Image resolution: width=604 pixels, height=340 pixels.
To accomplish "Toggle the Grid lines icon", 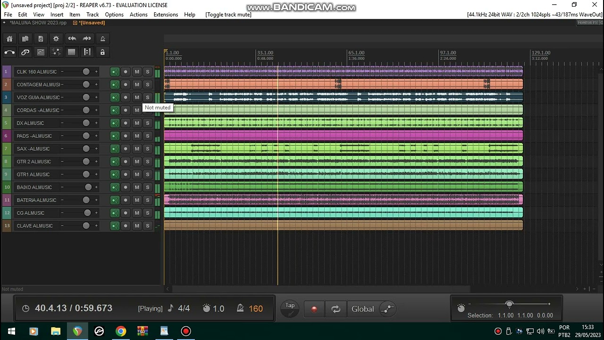I will click(x=72, y=52).
